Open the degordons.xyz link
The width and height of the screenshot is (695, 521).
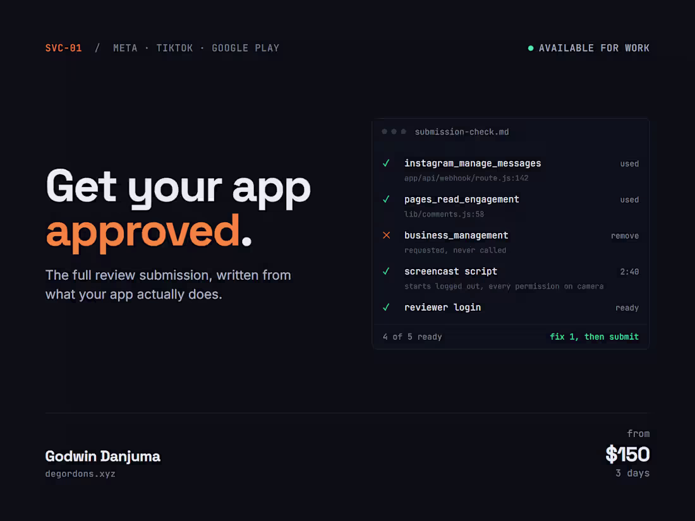(80, 474)
